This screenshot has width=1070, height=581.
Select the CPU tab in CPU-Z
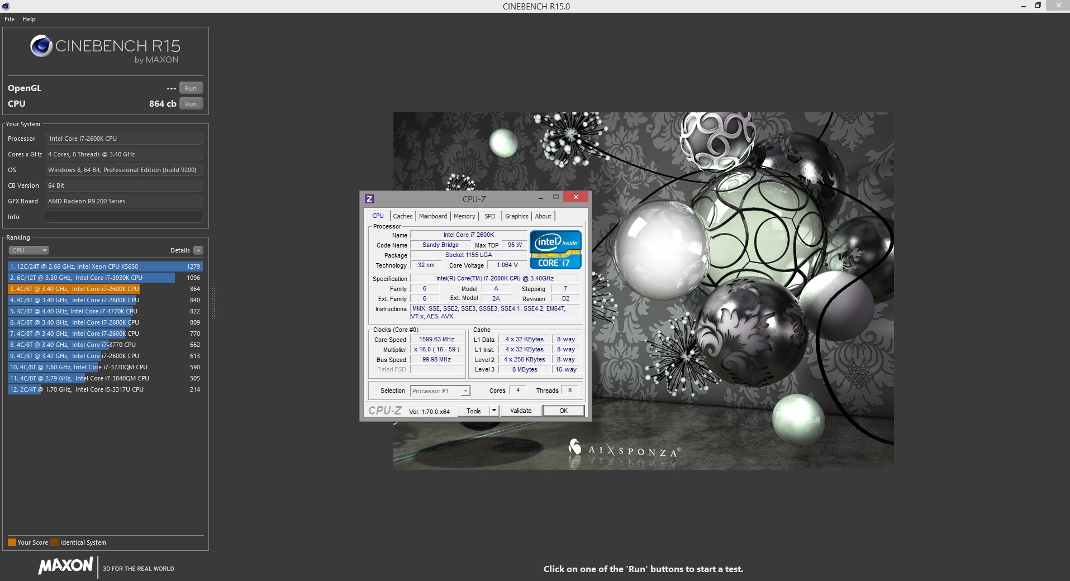click(x=378, y=216)
